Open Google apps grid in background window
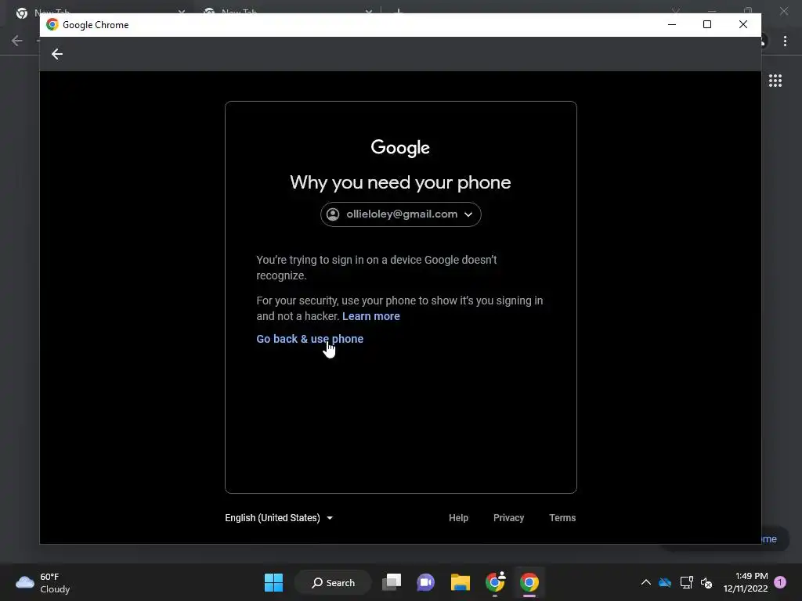 [775, 81]
